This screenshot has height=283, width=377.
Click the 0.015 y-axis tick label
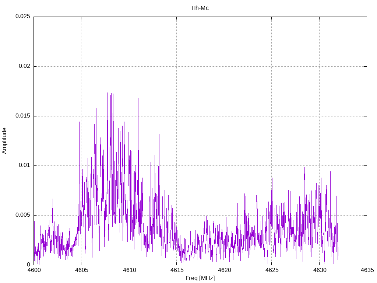coord(22,116)
